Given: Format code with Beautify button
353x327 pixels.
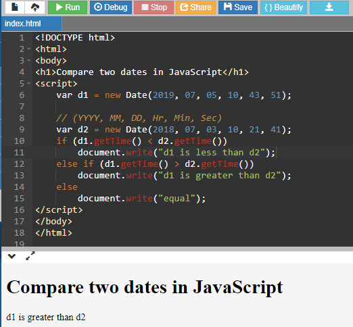Looking at the screenshot, I should (x=283, y=7).
